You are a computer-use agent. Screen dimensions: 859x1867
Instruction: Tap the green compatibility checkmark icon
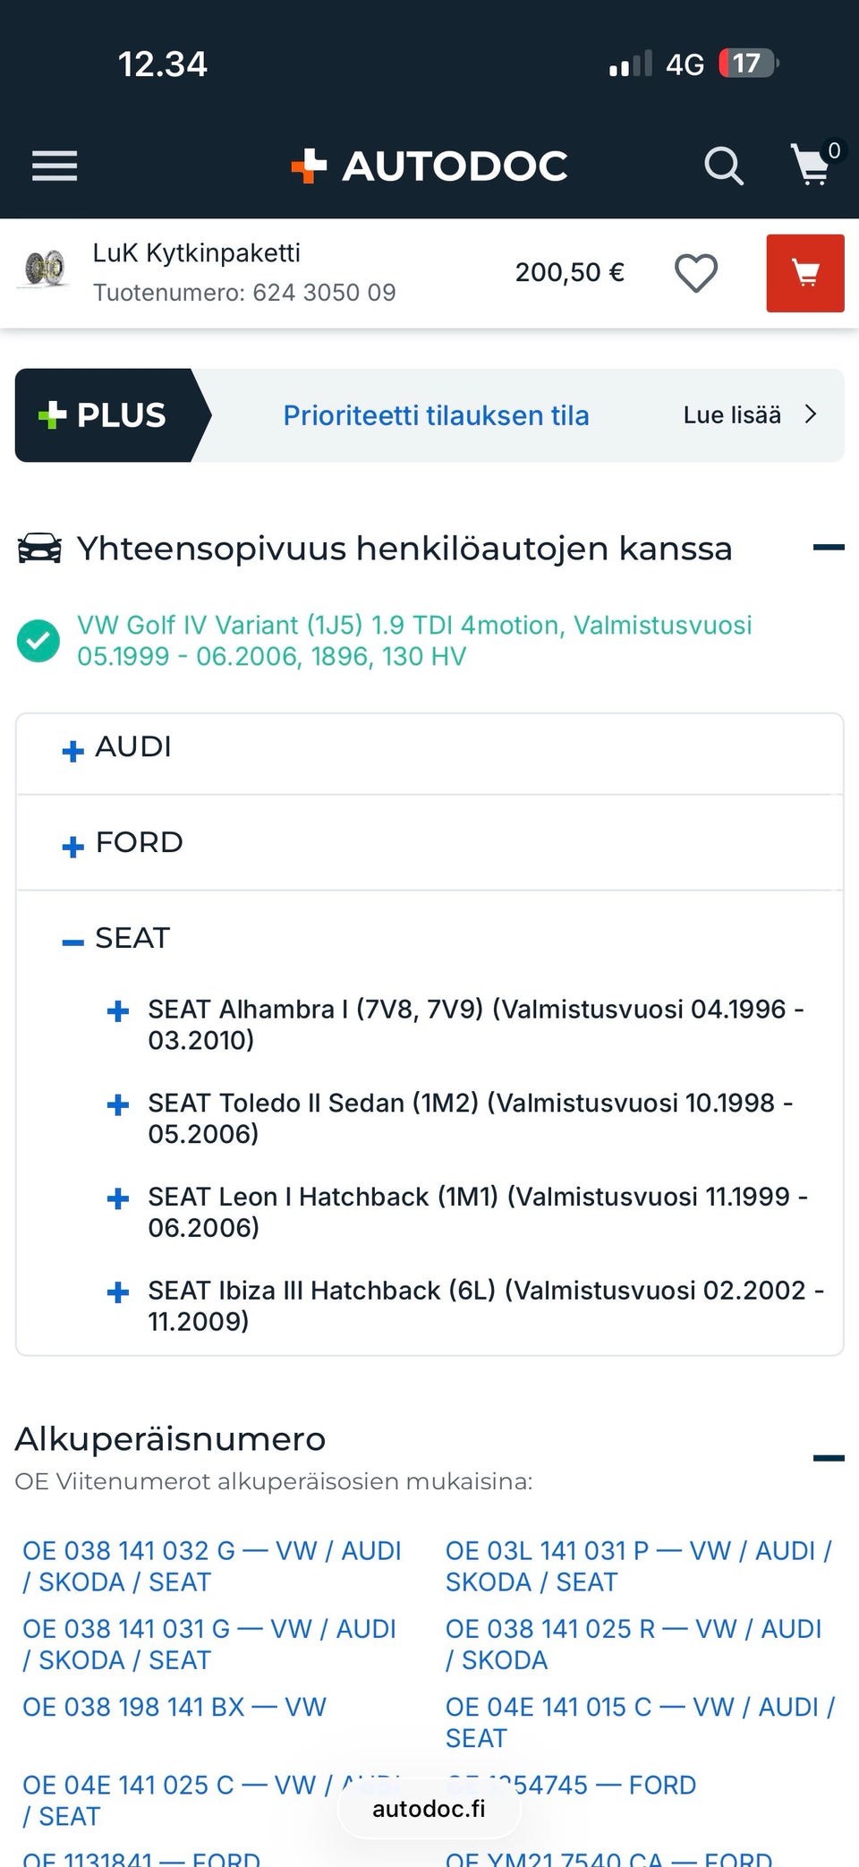pos(38,641)
